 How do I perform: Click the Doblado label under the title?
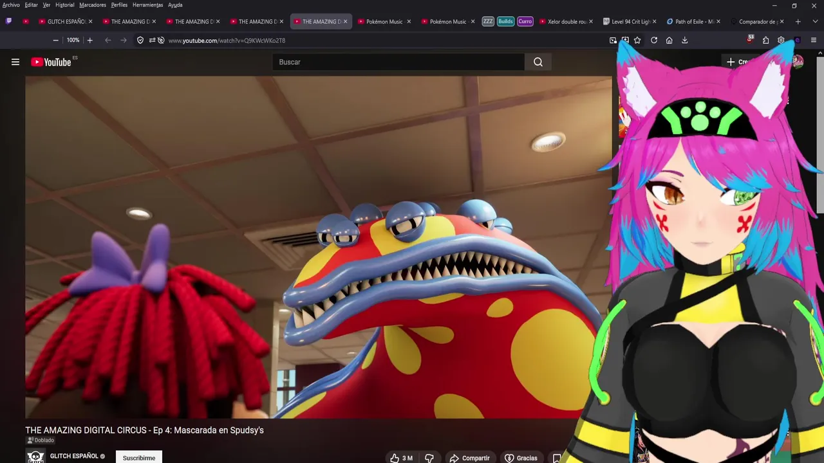point(40,440)
